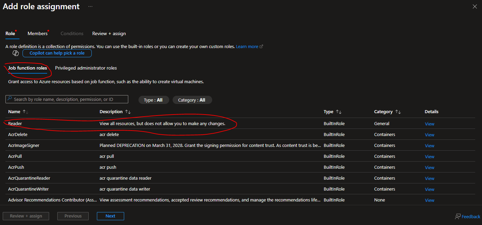Screen dimensions: 482x225
Task: View details for the AcrQuarantineReader role
Action: point(429,178)
